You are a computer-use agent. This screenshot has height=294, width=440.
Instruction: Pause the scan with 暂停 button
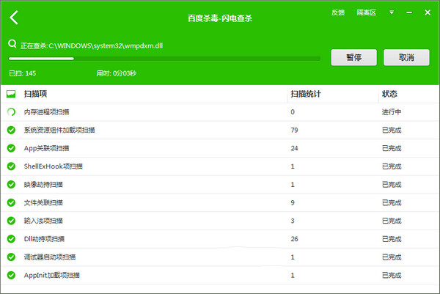pos(353,57)
